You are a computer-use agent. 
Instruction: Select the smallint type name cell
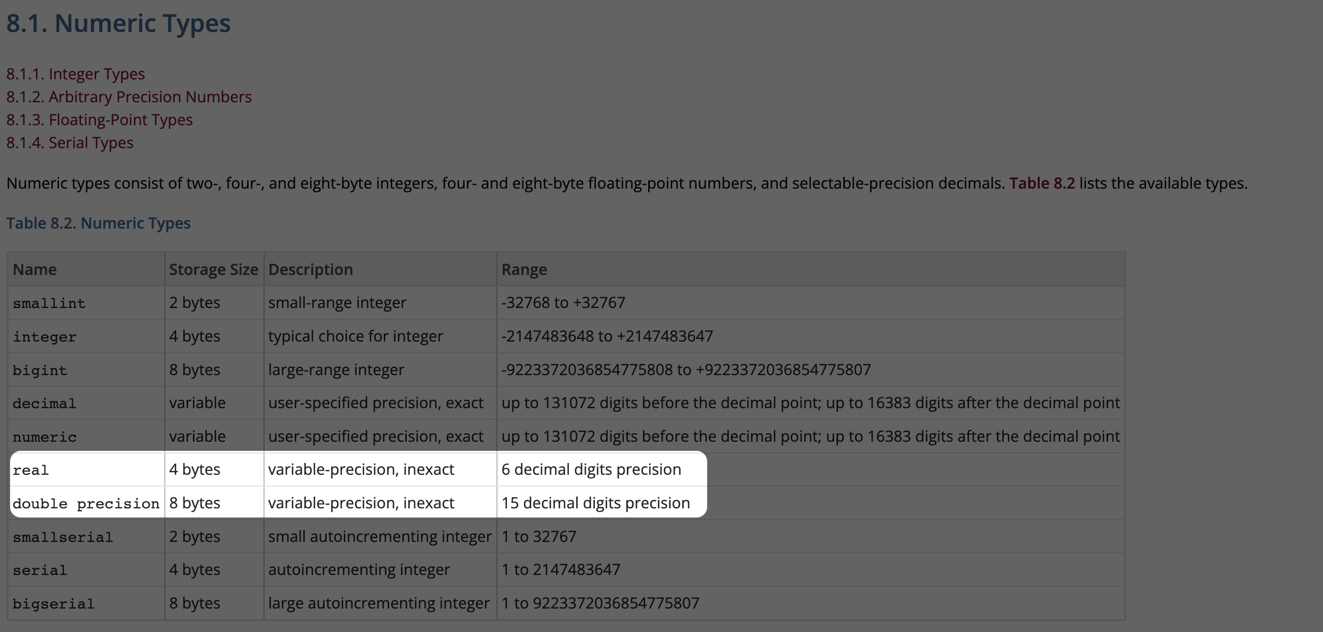(x=86, y=303)
